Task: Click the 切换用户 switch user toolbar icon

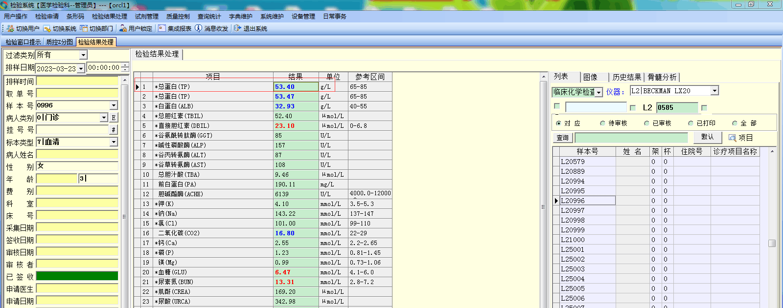Action: [10, 28]
